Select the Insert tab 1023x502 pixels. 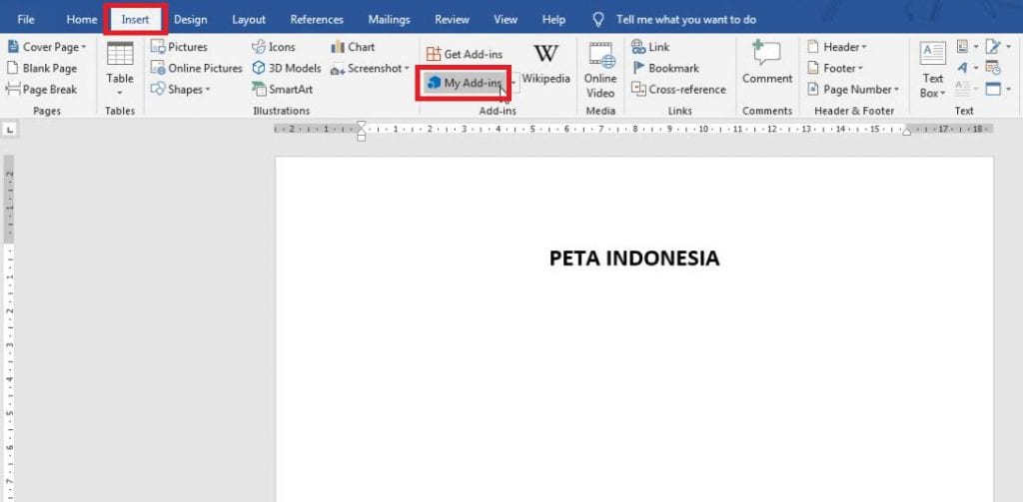point(136,20)
